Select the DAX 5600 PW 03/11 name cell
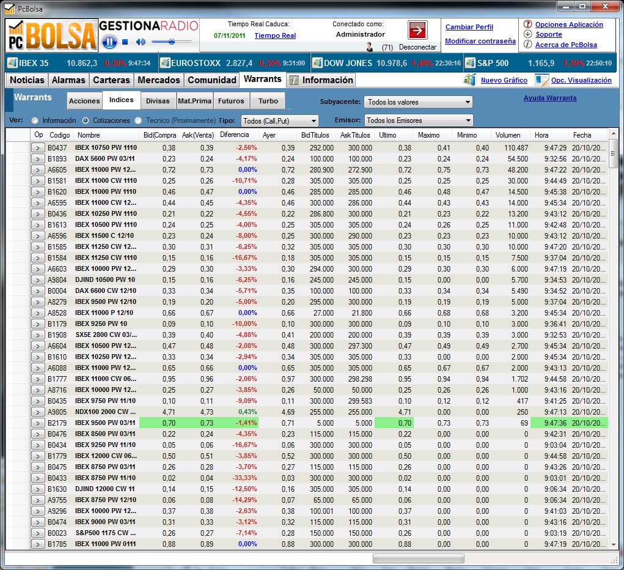This screenshot has width=624, height=570. pyautogui.click(x=105, y=158)
